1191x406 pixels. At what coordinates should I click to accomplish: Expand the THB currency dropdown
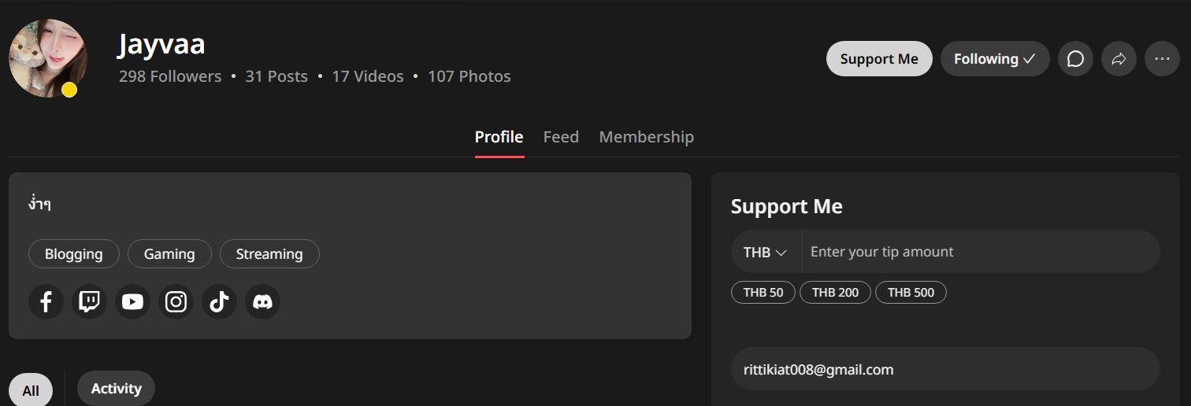[x=766, y=253]
